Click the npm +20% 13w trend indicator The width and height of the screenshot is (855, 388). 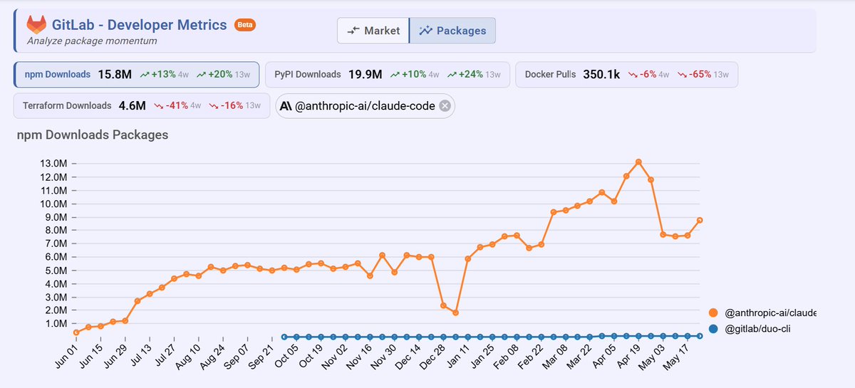(x=224, y=74)
